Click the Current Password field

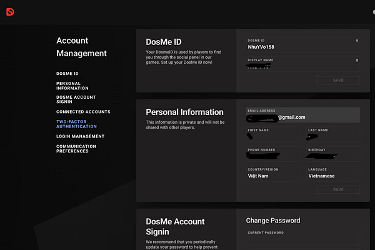pyautogui.click(x=303, y=237)
